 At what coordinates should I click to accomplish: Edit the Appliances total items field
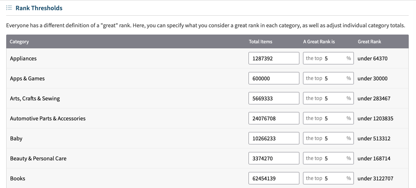tap(274, 58)
